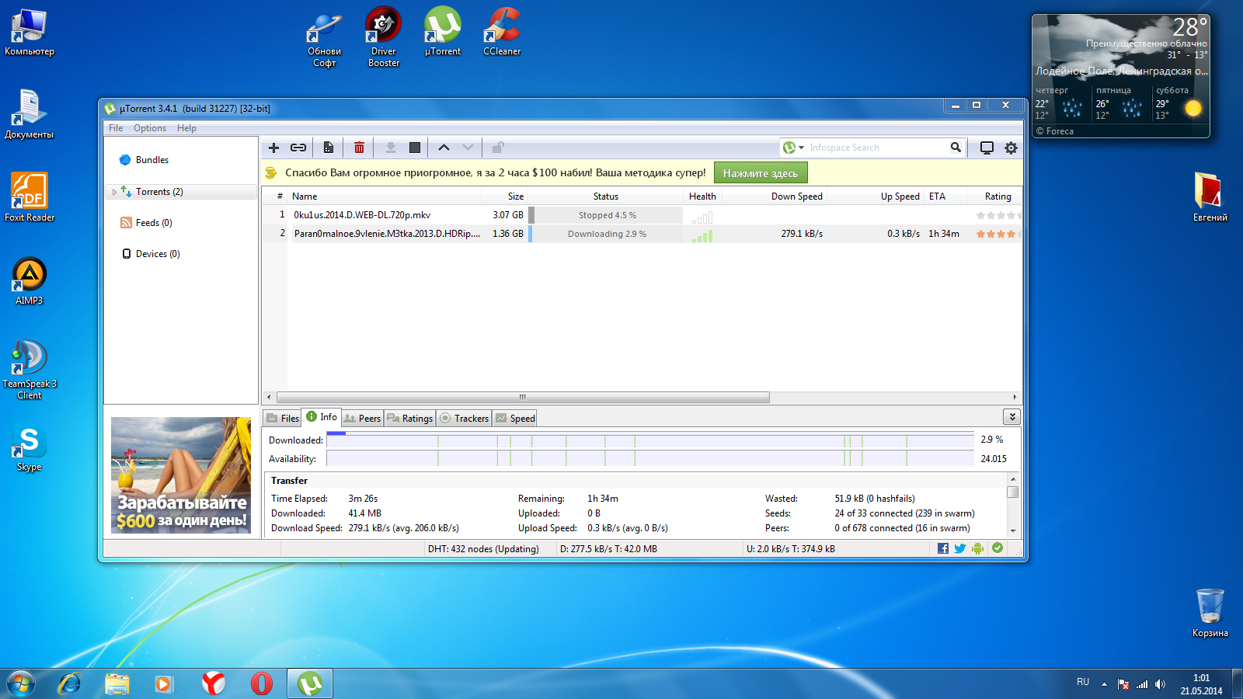Select Devices (0) in the sidebar
The image size is (1243, 699).
[x=151, y=254]
